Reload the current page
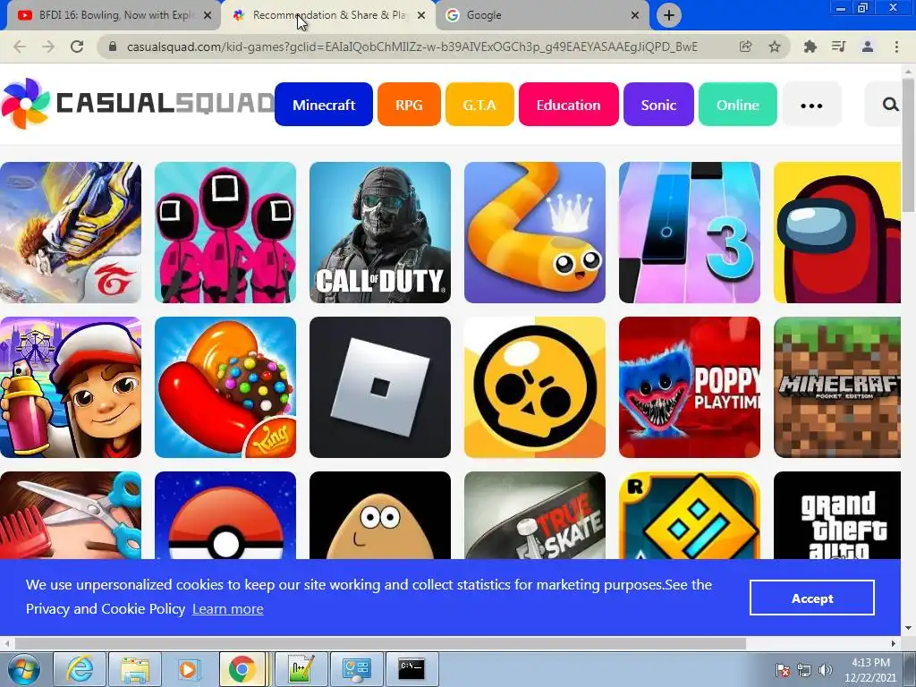916x687 pixels. (x=77, y=47)
